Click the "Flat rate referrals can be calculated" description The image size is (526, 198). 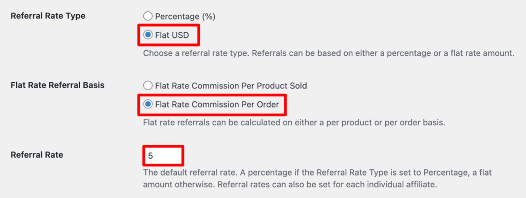[294, 123]
